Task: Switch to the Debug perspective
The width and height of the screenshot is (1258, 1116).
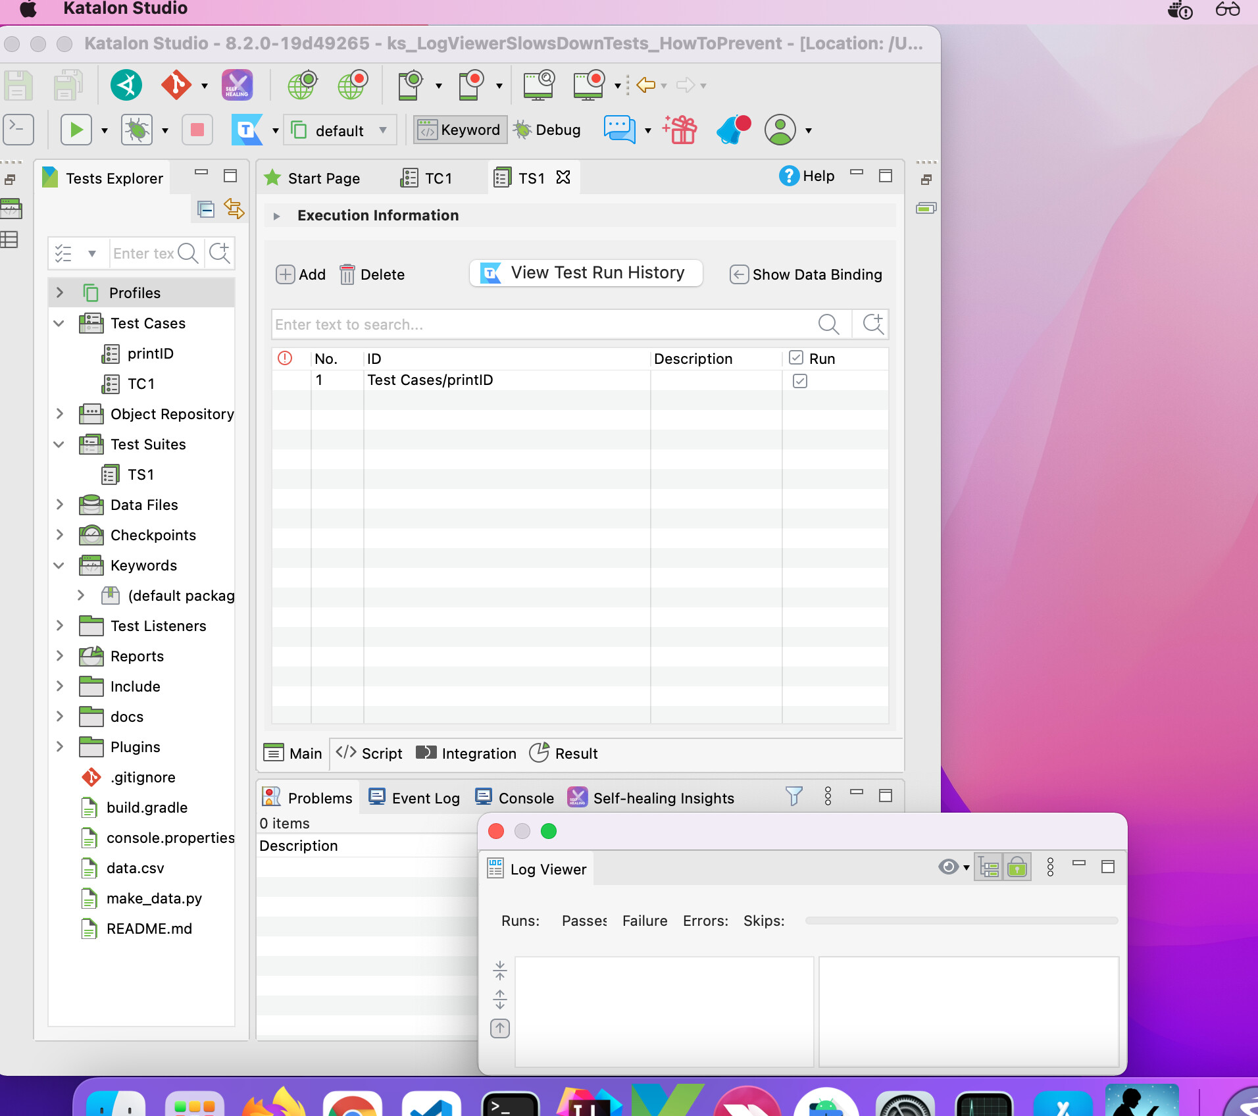Action: pyautogui.click(x=547, y=130)
